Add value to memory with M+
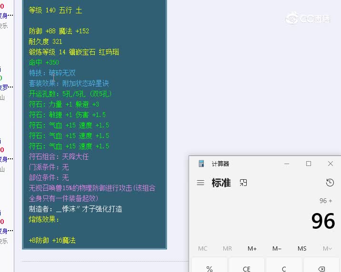 click(x=252, y=248)
